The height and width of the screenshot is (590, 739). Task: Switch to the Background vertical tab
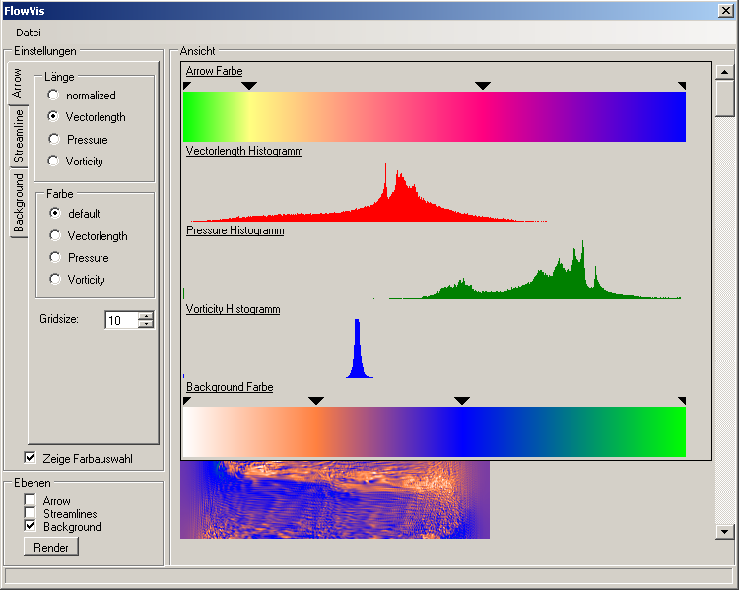point(19,203)
